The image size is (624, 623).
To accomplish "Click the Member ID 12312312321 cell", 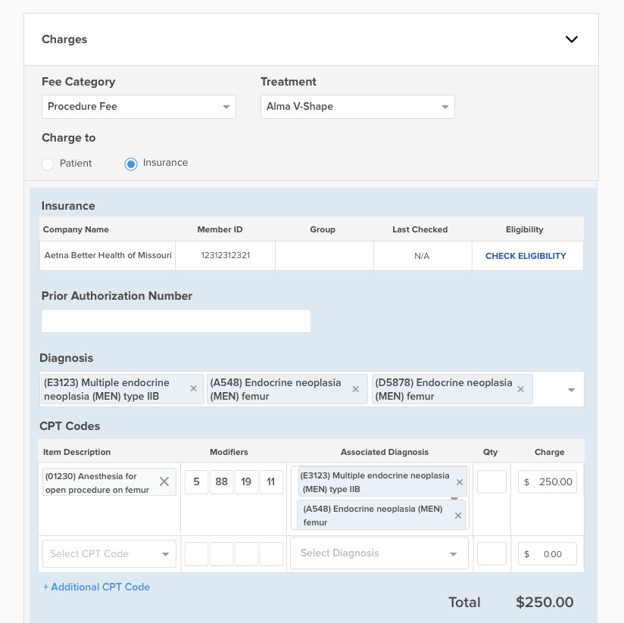I will tap(225, 255).
